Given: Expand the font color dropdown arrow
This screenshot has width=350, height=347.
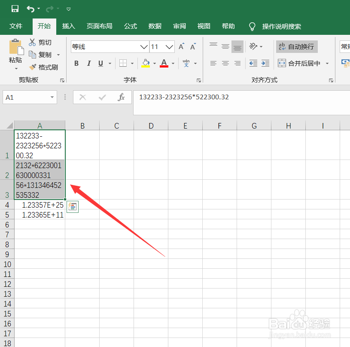Looking at the screenshot, I should coord(173,64).
